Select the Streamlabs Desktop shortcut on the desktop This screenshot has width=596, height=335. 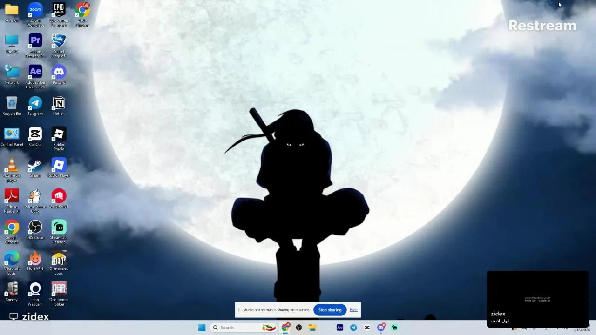[x=59, y=232]
